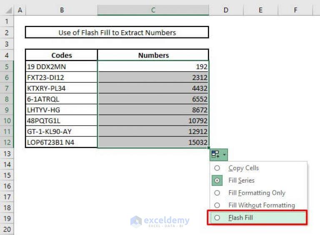
Task: Select row 18 header
Action: 7,208
